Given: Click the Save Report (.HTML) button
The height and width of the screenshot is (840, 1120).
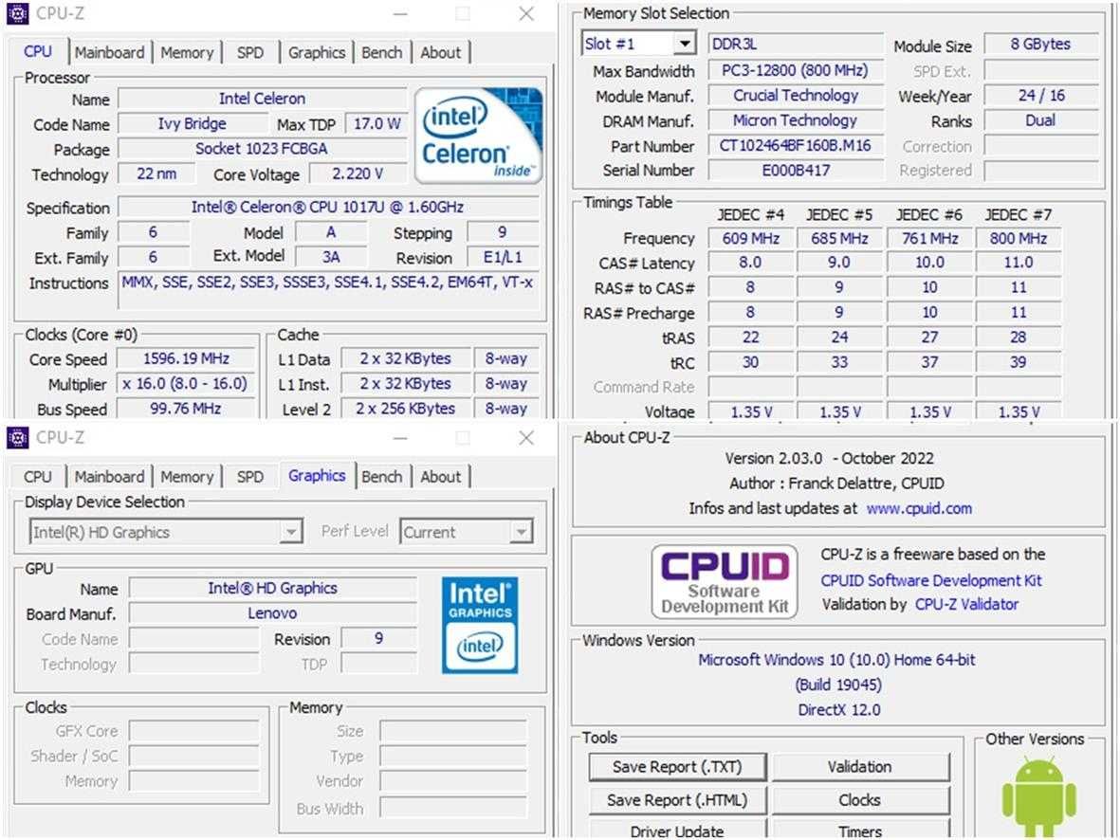Looking at the screenshot, I should point(677,800).
